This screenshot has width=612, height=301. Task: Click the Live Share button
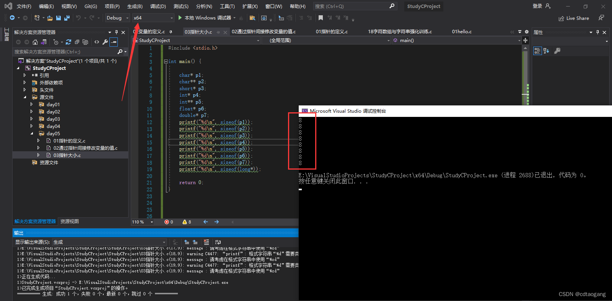pos(574,18)
